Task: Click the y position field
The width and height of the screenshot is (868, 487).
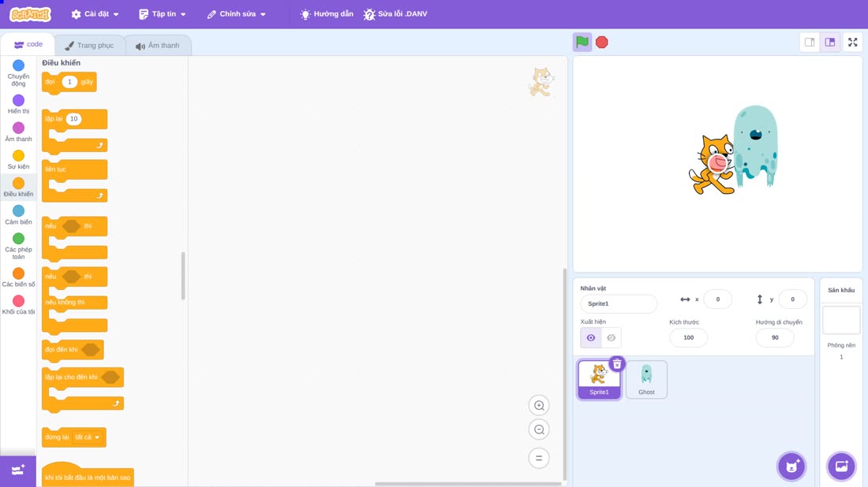Action: (792, 299)
